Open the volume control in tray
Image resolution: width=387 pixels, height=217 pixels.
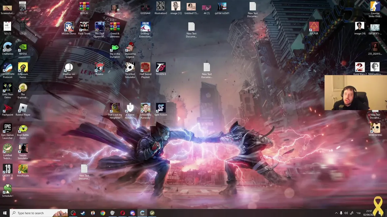(x=346, y=213)
